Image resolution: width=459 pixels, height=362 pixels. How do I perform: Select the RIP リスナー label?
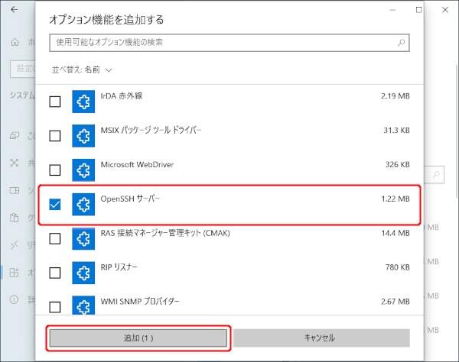(x=119, y=267)
